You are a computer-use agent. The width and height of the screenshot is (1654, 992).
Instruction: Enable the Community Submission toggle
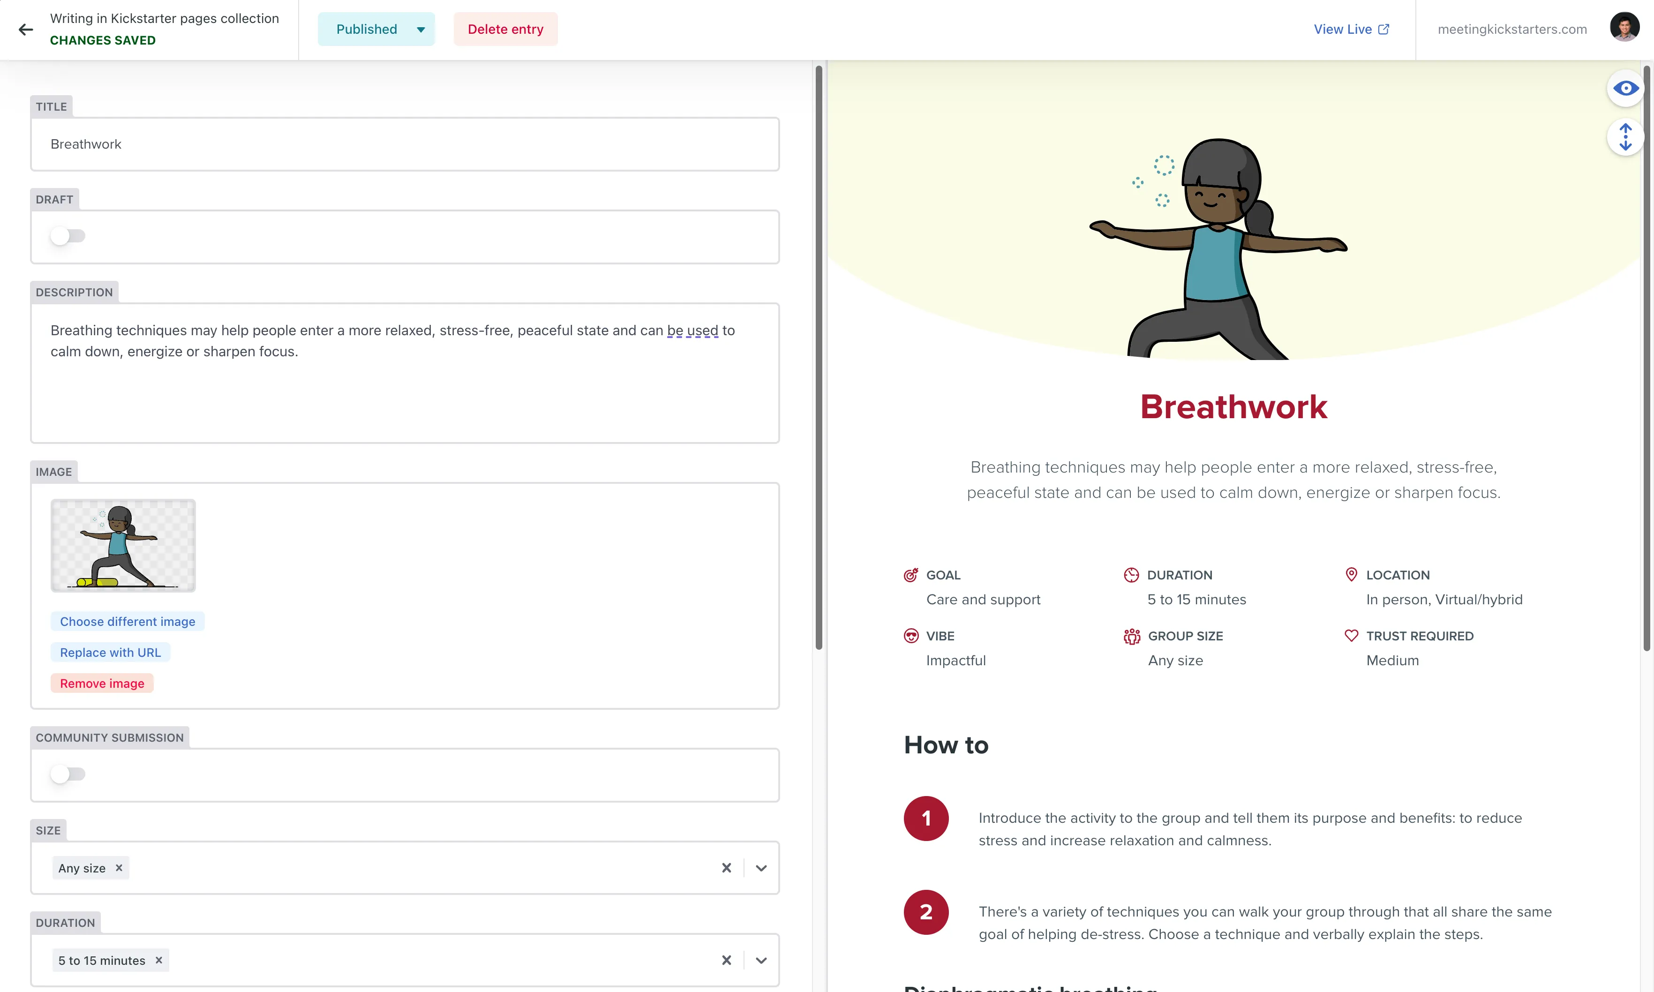click(x=68, y=774)
